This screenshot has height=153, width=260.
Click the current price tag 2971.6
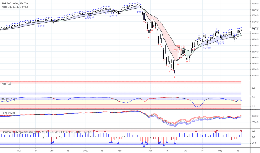pyautogui.click(x=255, y=29)
